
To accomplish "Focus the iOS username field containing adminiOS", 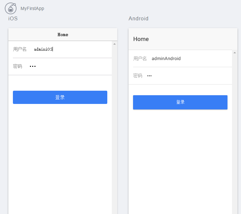I will tap(71, 49).
